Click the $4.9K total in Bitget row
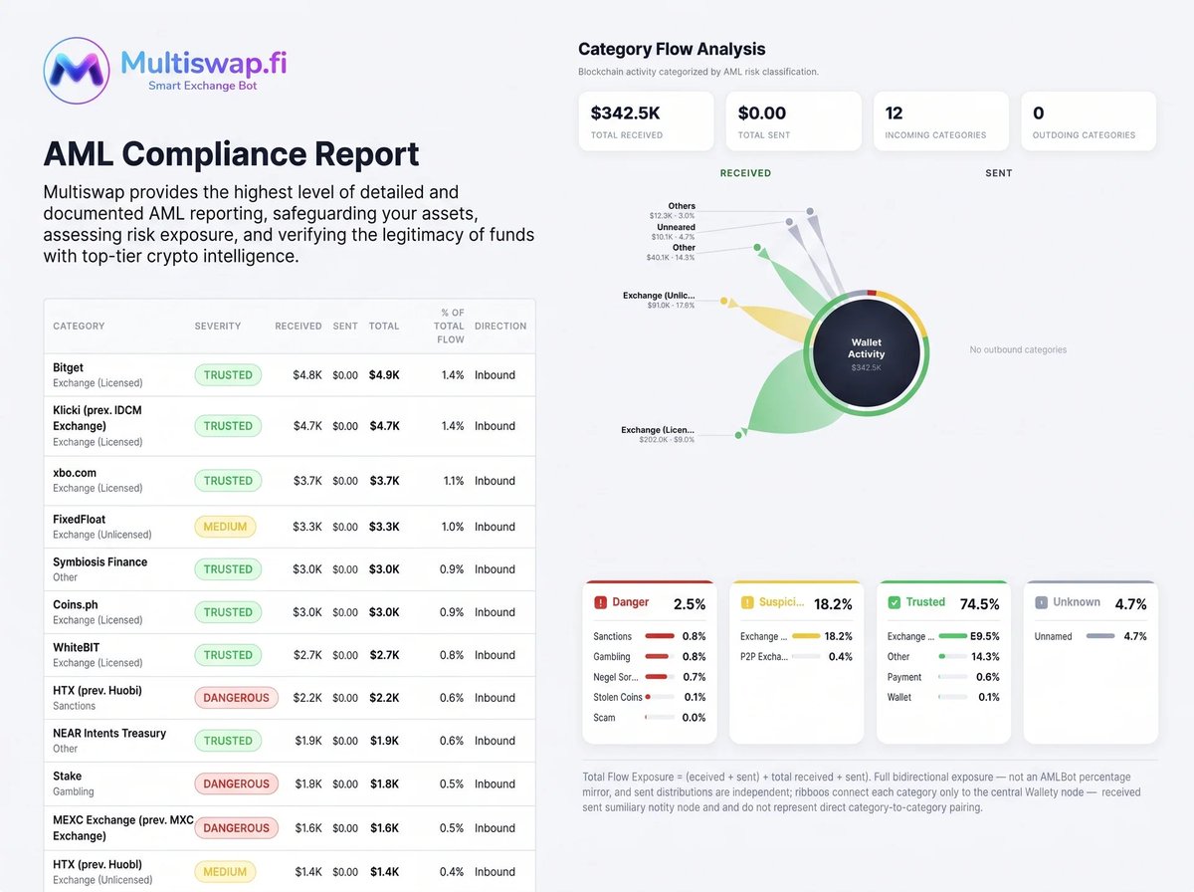1194x892 pixels. [384, 375]
